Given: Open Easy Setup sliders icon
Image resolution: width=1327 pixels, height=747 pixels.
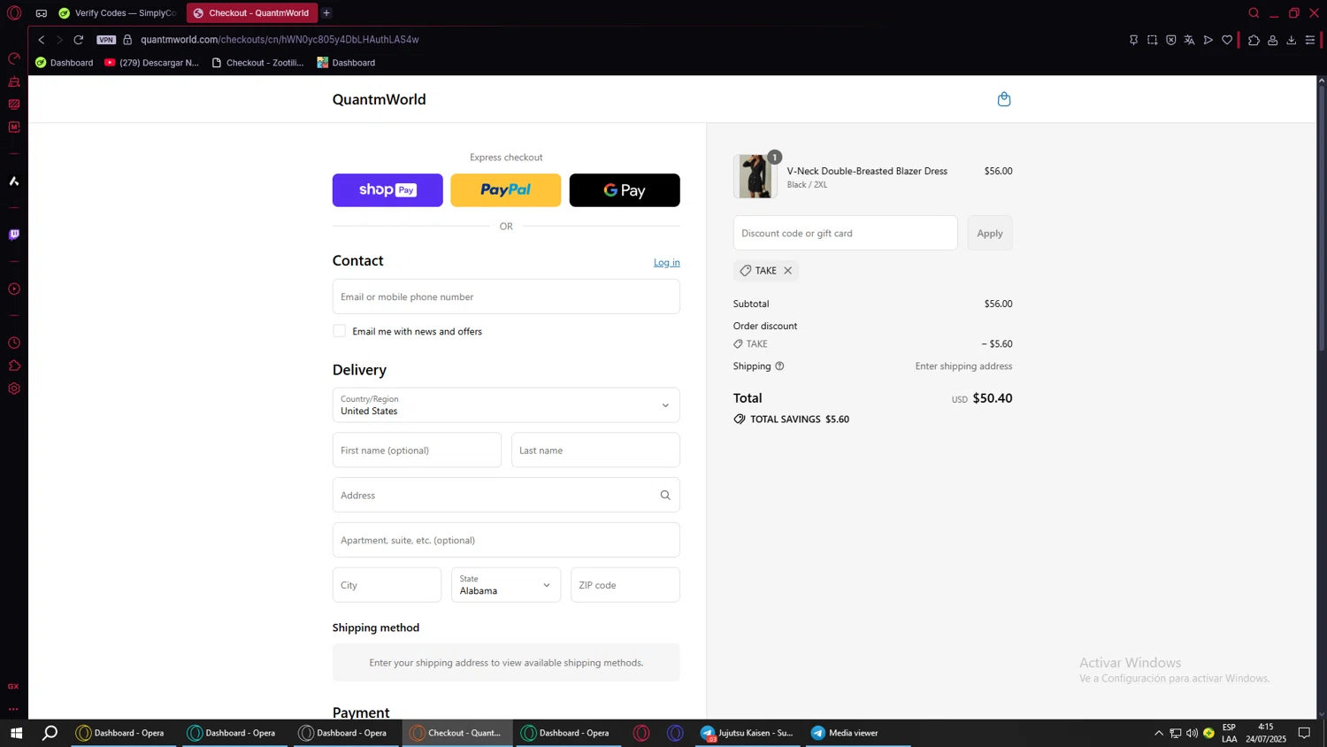Looking at the screenshot, I should tap(1310, 40).
